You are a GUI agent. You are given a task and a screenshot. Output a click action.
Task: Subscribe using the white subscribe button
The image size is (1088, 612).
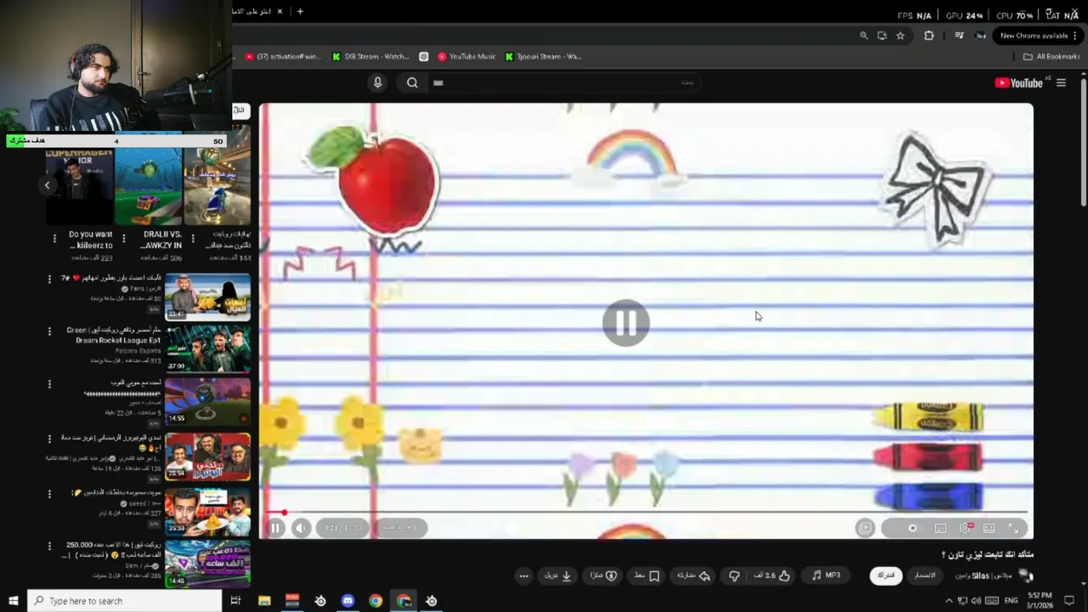tap(886, 575)
